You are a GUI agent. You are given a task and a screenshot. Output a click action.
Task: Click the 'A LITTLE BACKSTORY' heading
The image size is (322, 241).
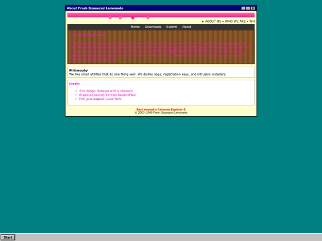[88, 35]
